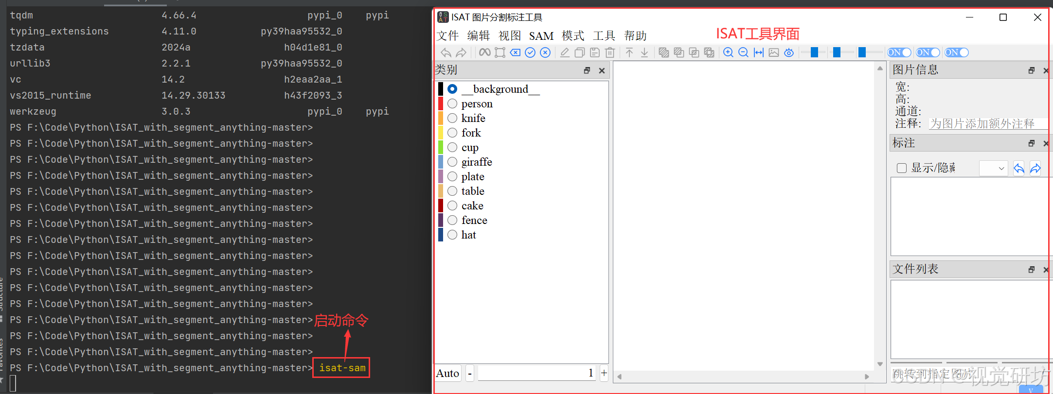Screen dimensions: 1053x394
Task: Cancel annotation with the circled X icon
Action: [545, 52]
